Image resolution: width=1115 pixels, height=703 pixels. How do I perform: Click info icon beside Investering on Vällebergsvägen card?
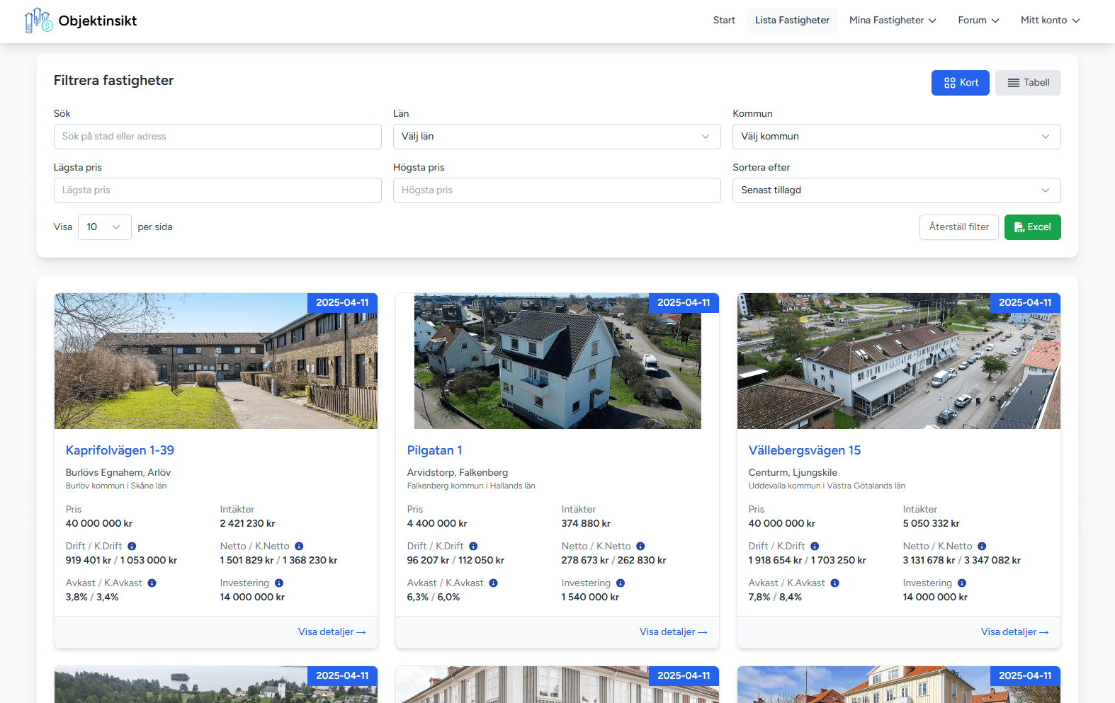click(962, 583)
